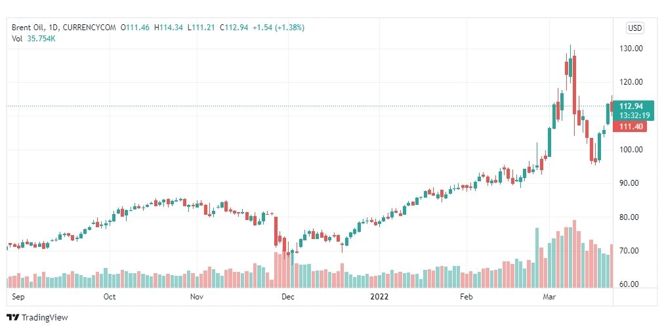Click the tallest red volume bar in March

coord(574,253)
